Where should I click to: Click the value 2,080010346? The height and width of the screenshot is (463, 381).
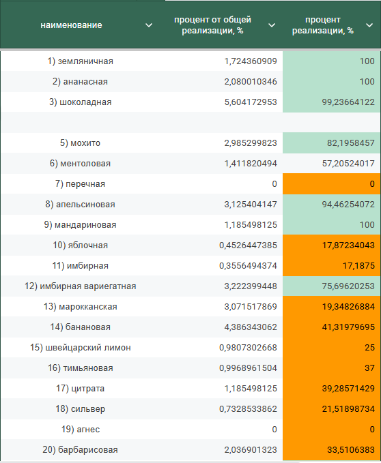pyautogui.click(x=251, y=82)
